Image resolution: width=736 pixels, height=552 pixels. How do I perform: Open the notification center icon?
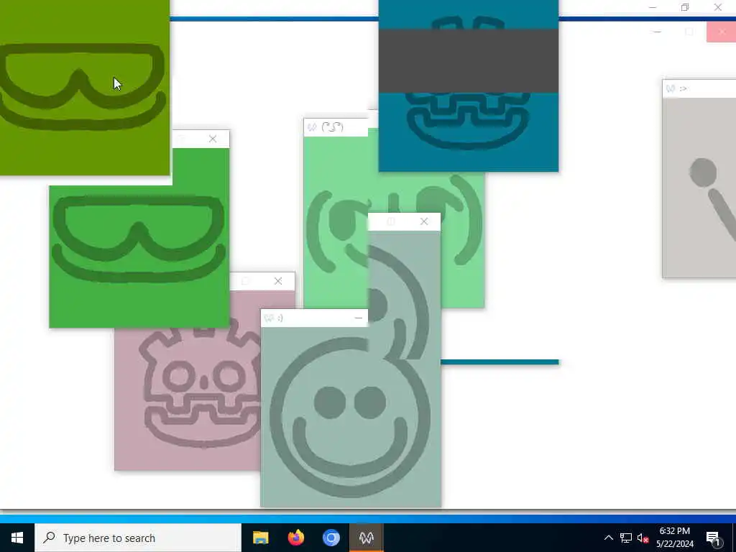click(x=713, y=538)
